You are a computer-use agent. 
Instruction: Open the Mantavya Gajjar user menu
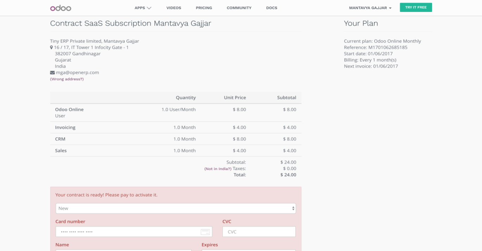tap(370, 8)
